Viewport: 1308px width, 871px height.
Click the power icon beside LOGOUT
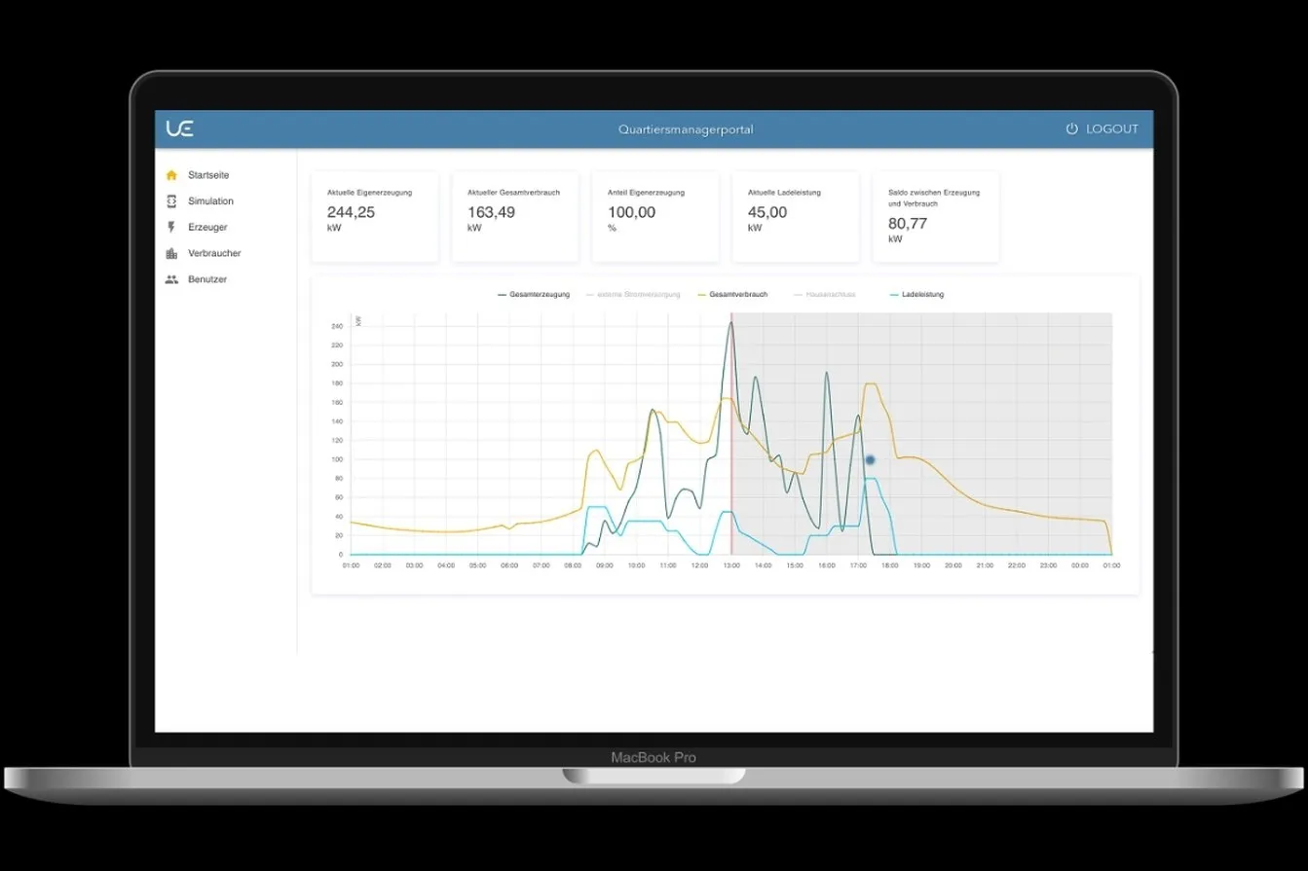[x=1072, y=128]
